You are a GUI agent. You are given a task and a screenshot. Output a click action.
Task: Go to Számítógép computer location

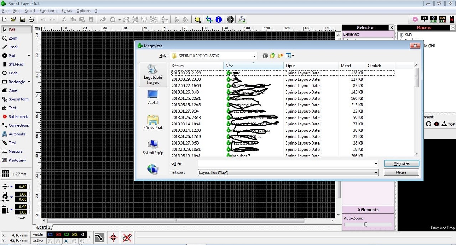153,147
